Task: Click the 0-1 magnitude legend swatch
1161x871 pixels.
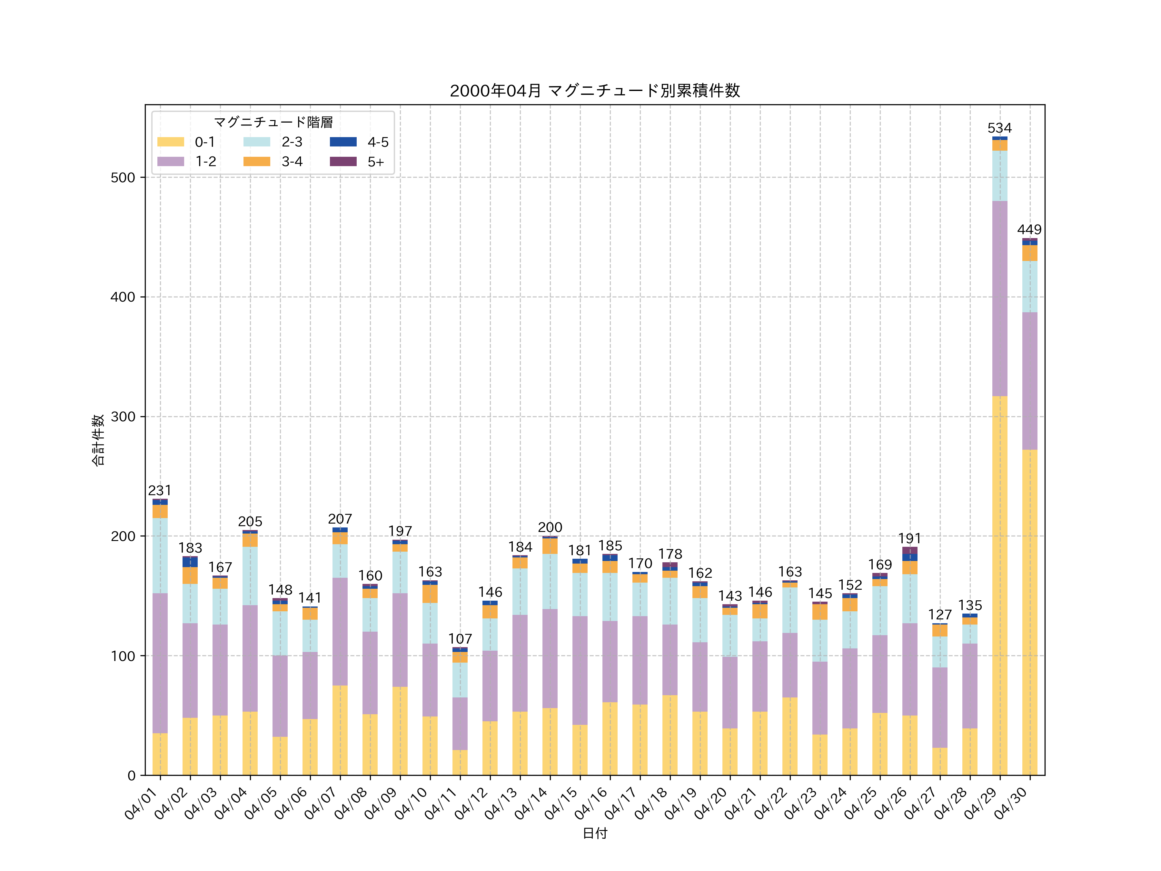Action: [x=171, y=142]
